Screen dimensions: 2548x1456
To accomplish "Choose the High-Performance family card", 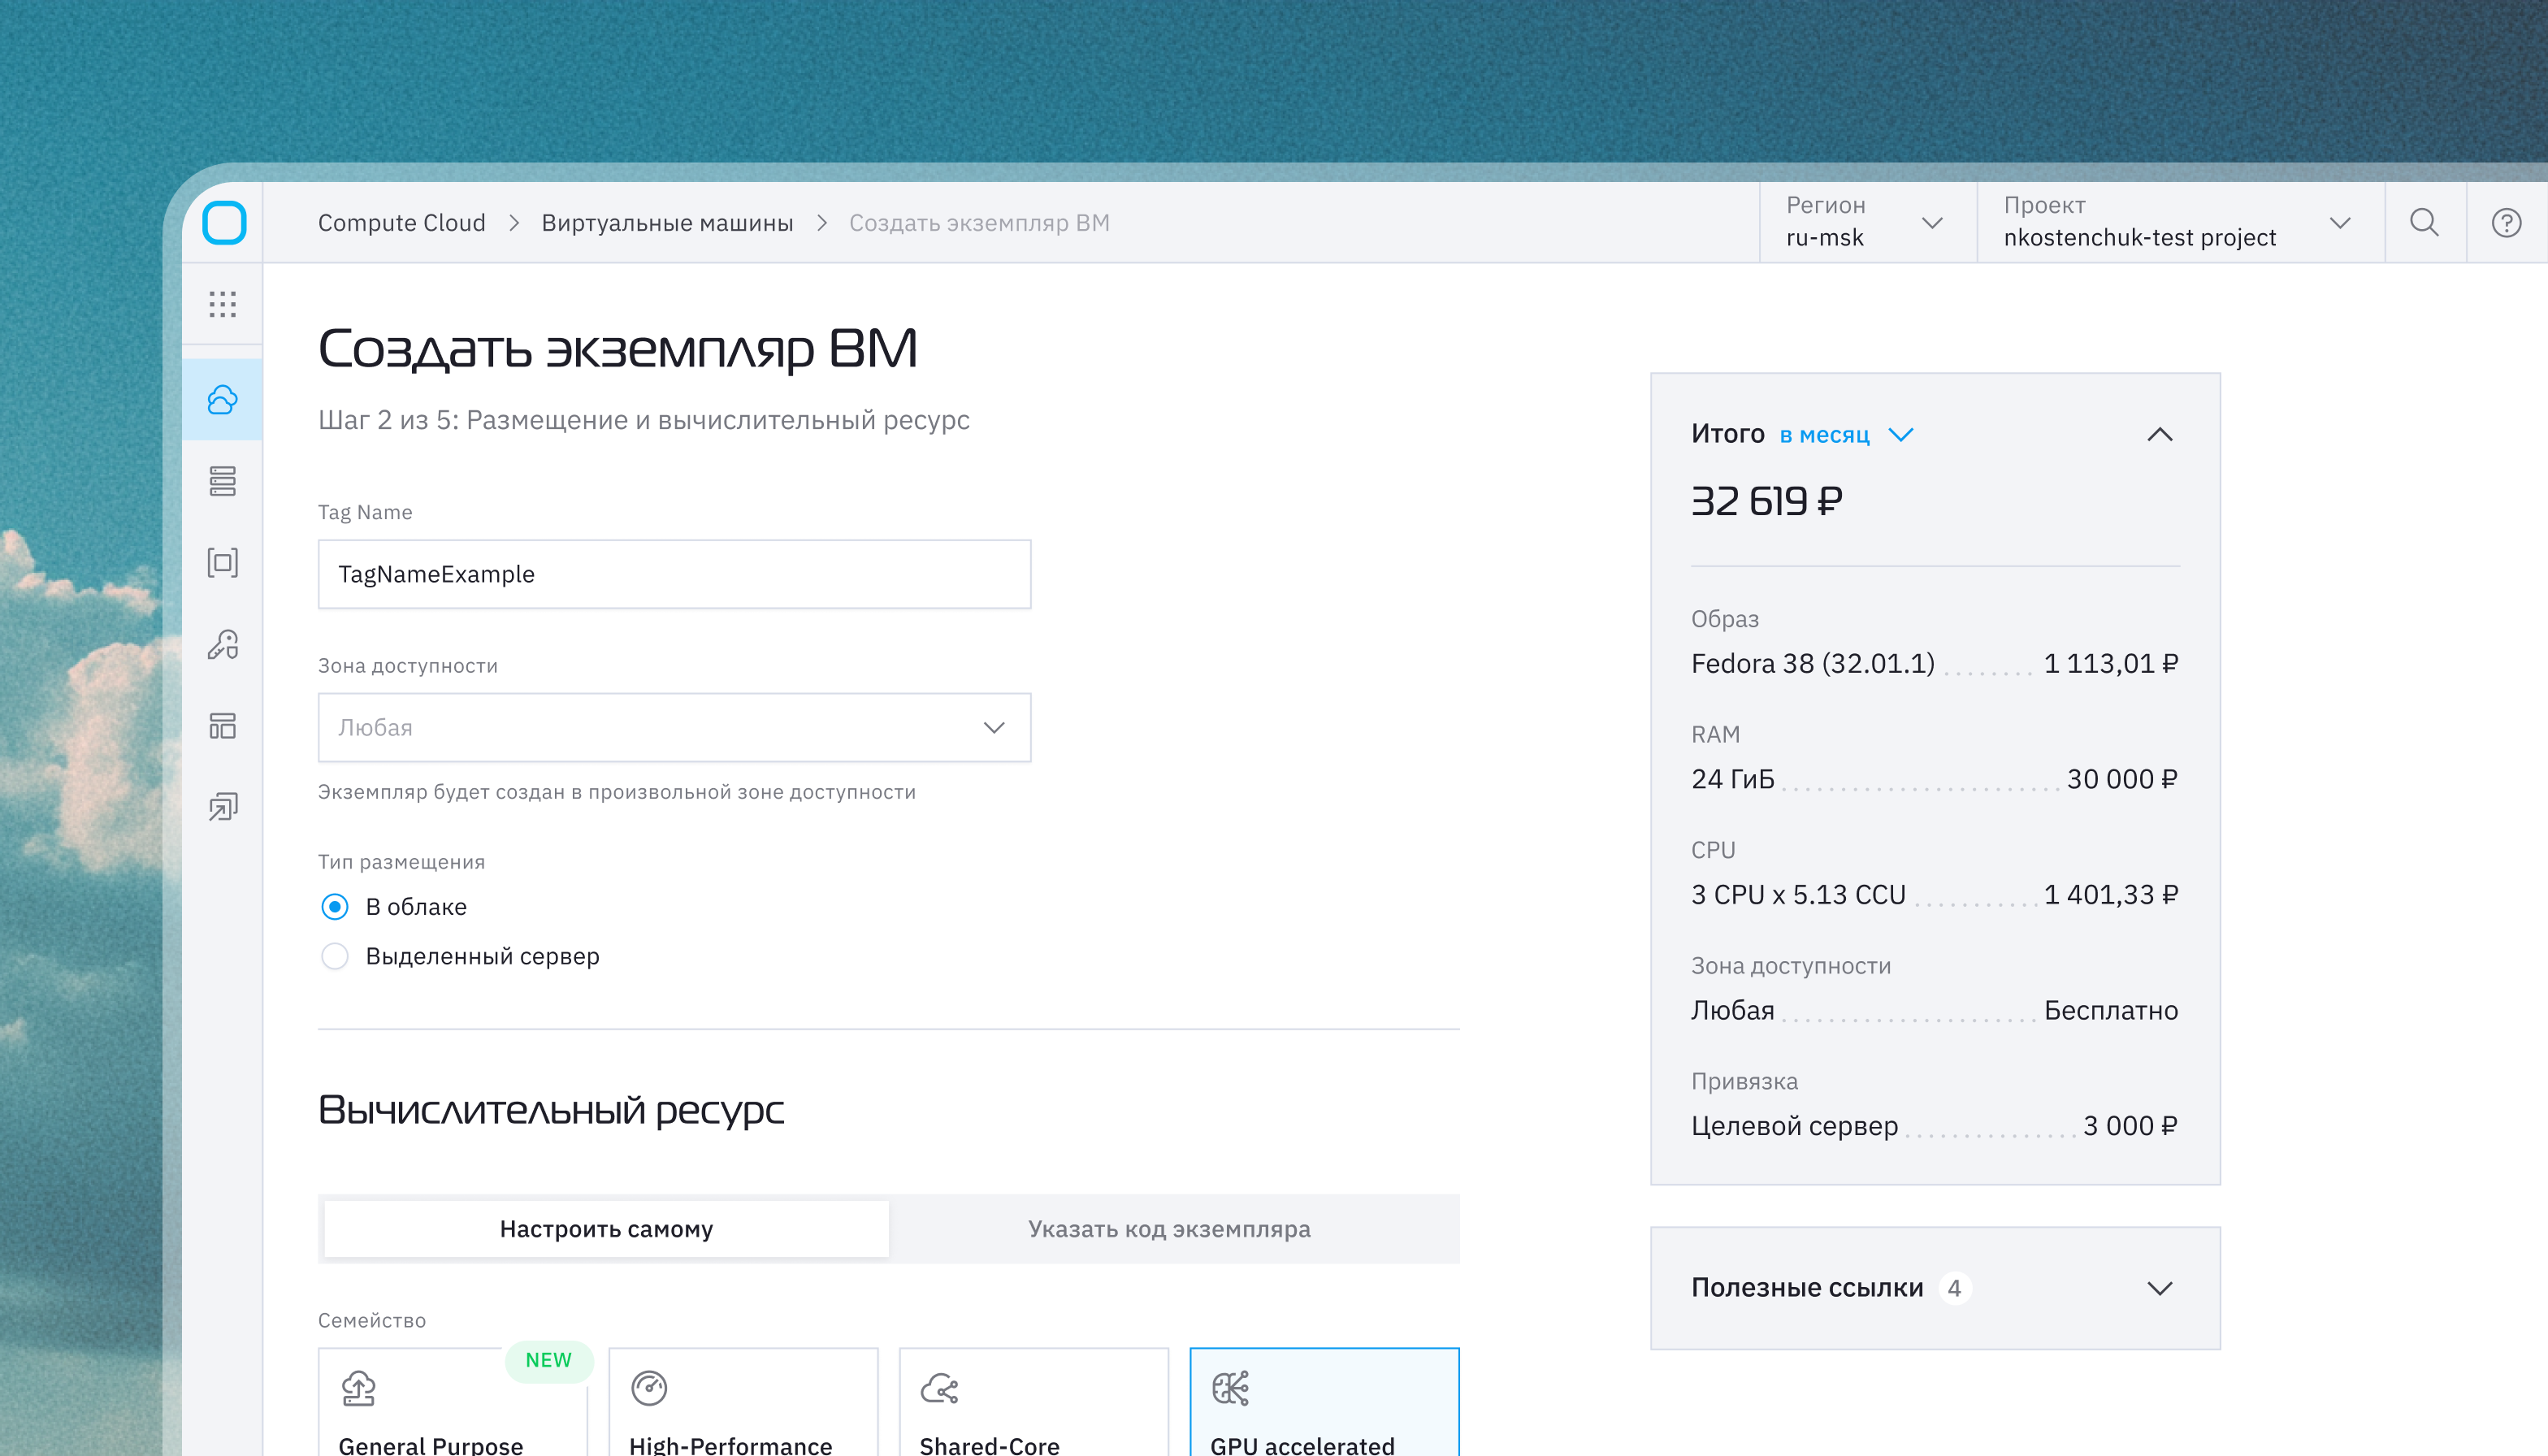I will tap(743, 1402).
